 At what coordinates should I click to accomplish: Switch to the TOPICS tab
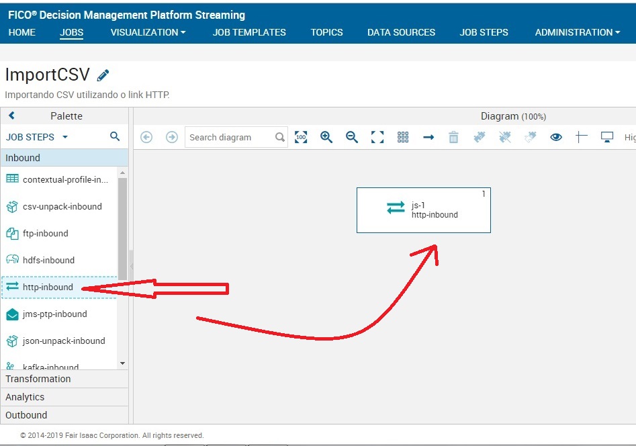coord(326,32)
